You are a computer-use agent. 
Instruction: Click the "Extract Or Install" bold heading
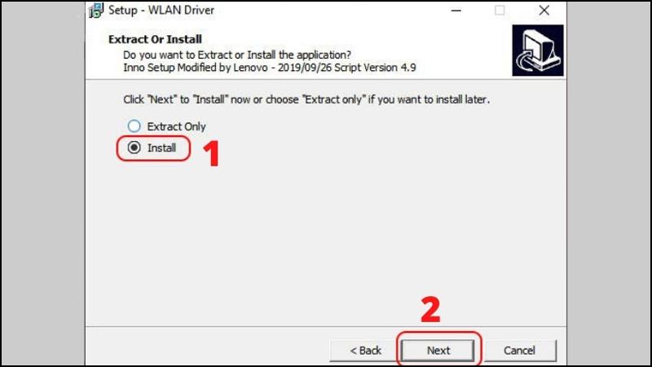[155, 39]
